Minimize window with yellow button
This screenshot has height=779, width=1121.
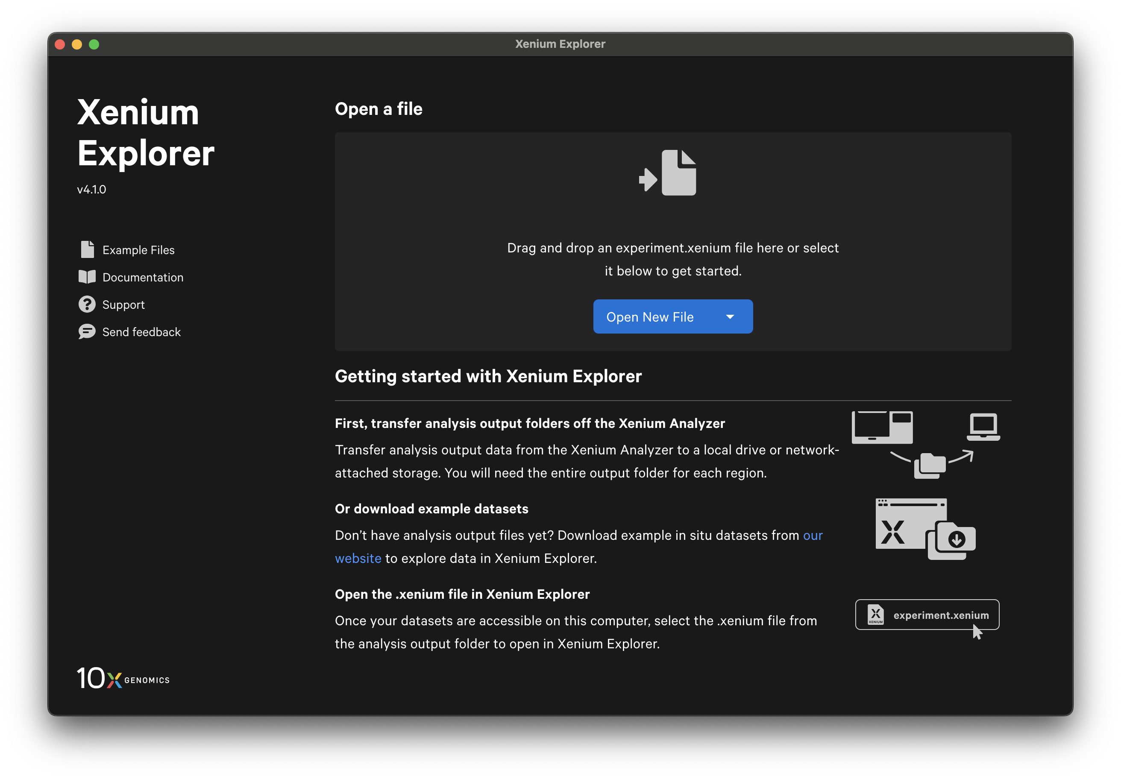tap(76, 44)
